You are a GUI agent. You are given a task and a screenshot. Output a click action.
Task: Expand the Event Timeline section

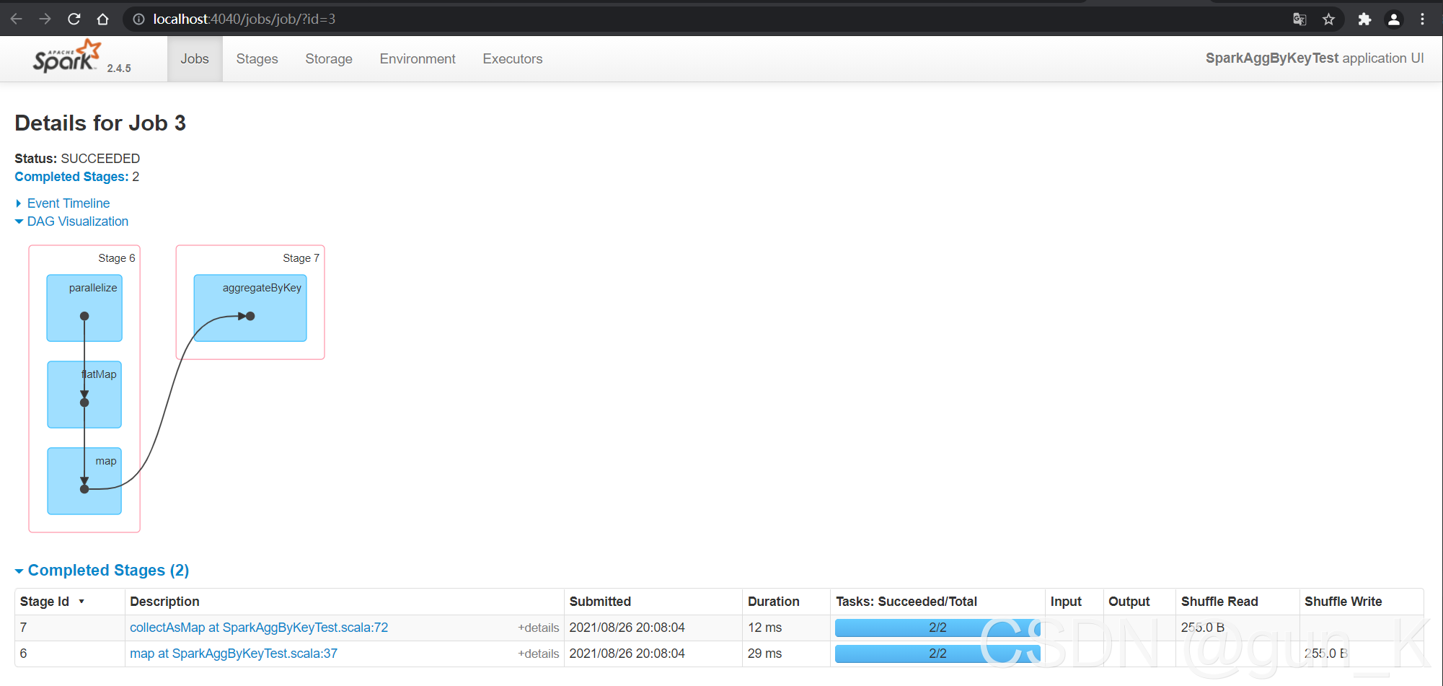click(62, 203)
